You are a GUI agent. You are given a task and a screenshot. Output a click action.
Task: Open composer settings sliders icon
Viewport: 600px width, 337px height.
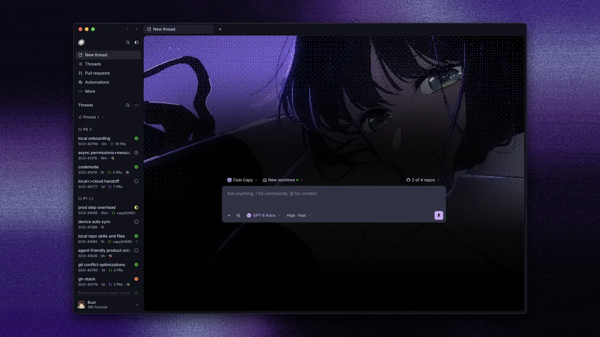[238, 215]
